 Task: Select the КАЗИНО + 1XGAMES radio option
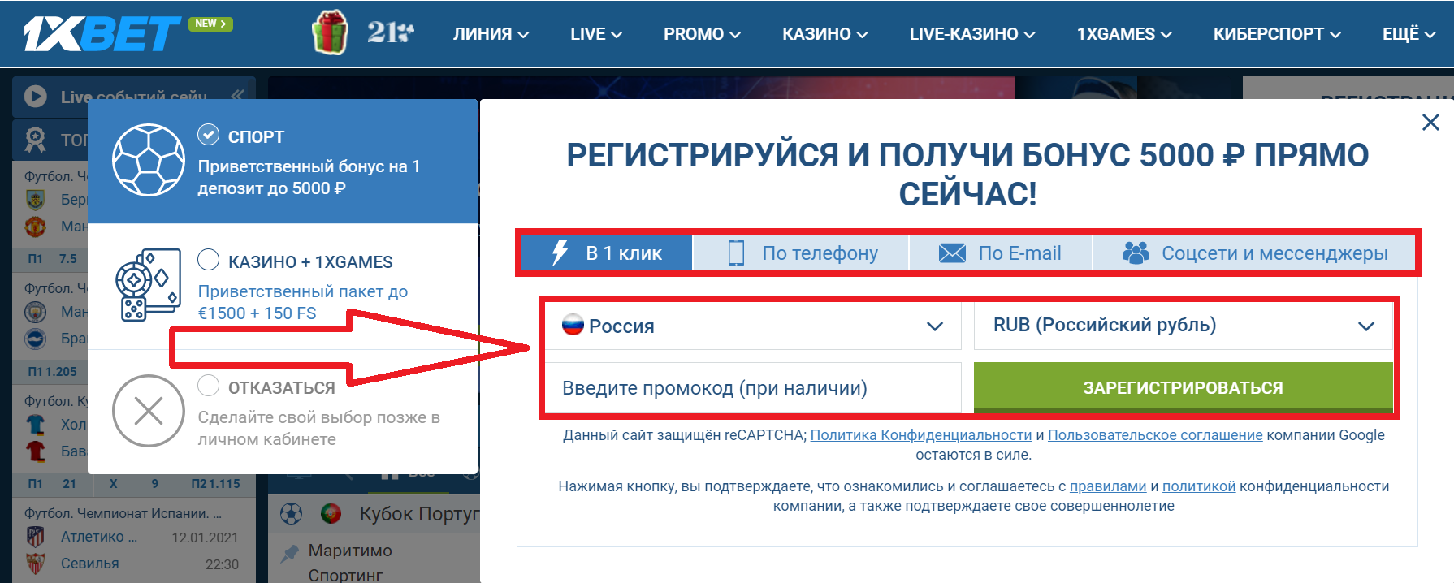(209, 260)
